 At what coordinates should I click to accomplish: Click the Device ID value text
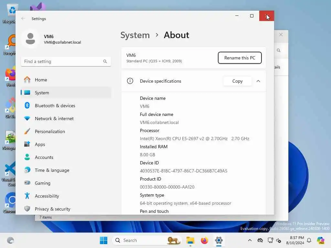pyautogui.click(x=184, y=171)
